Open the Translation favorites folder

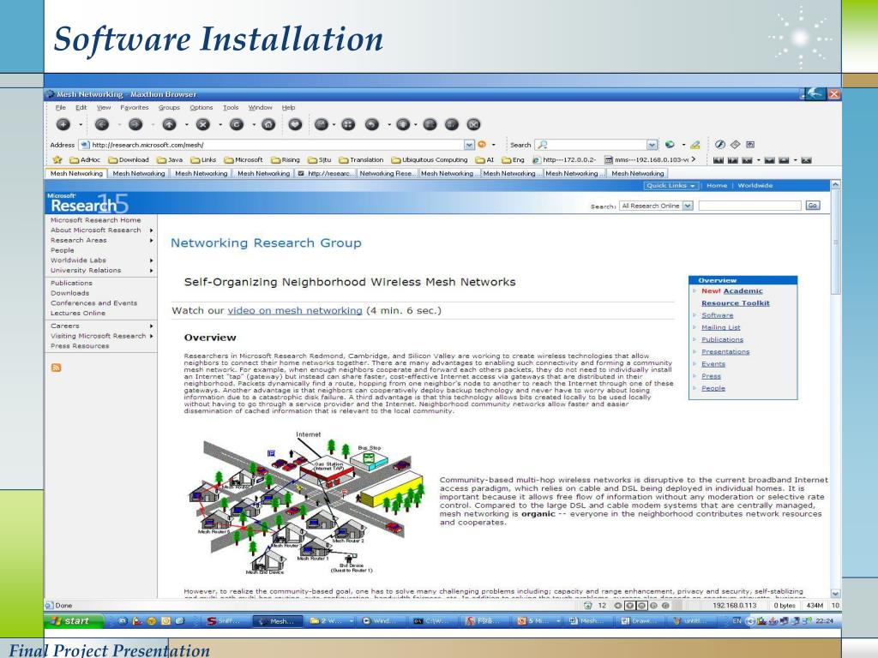[361, 160]
